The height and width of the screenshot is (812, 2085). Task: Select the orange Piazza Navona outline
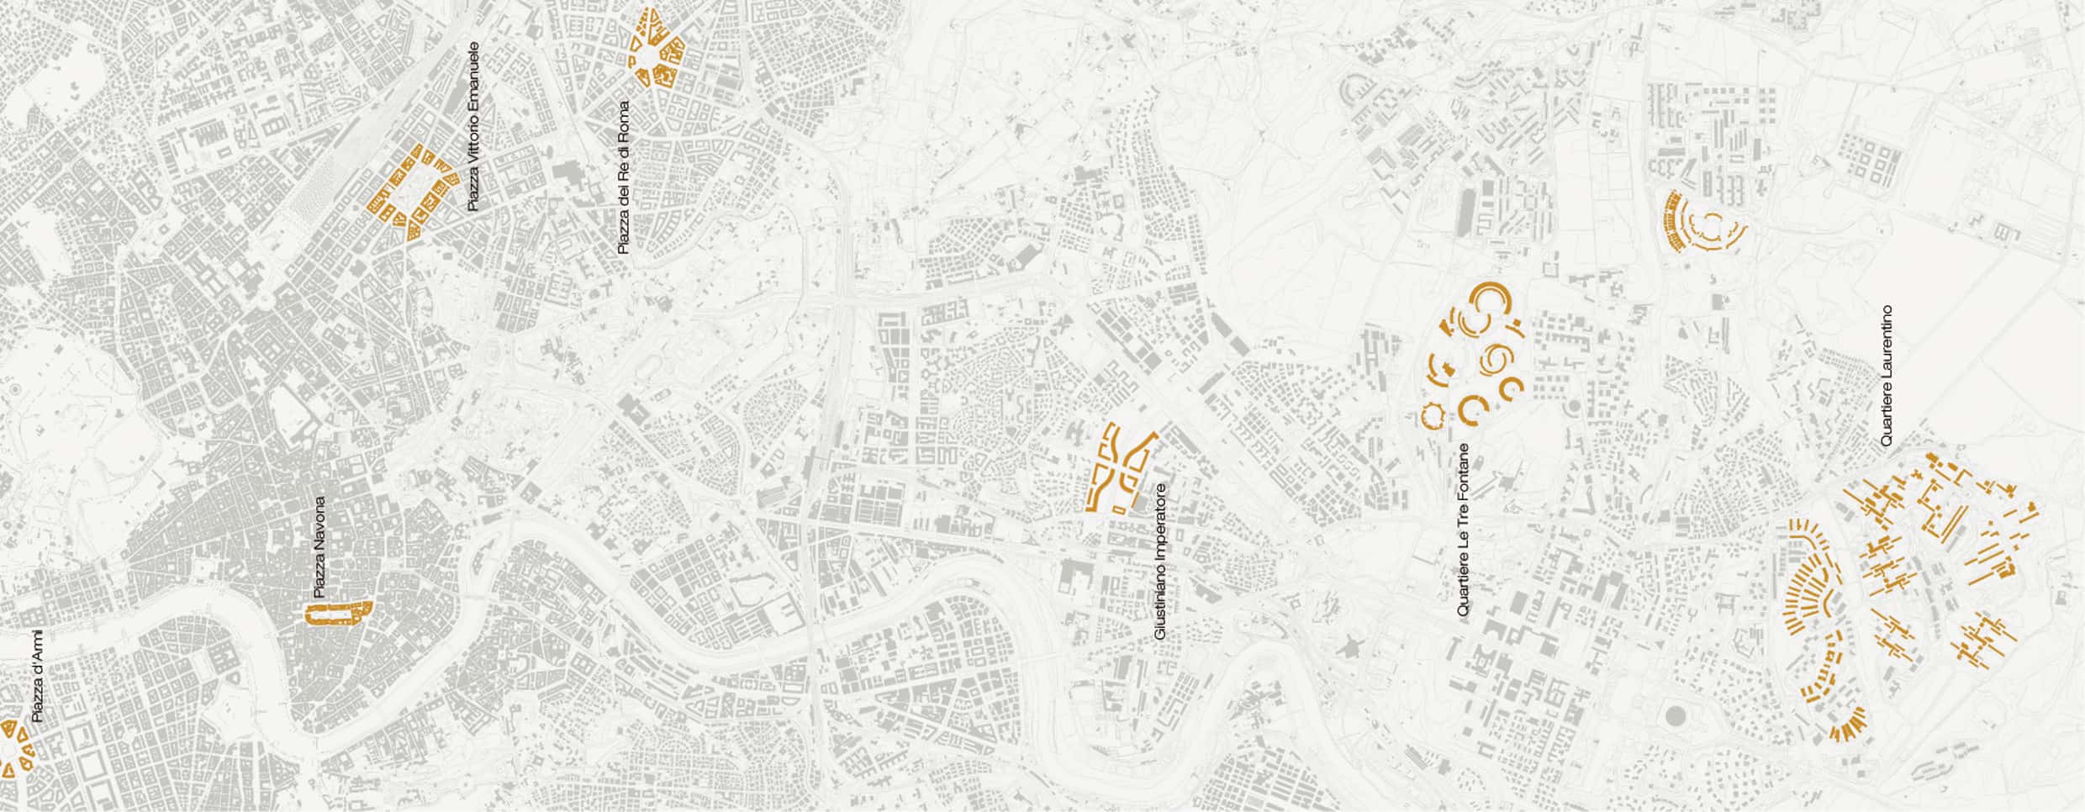pyautogui.click(x=339, y=613)
